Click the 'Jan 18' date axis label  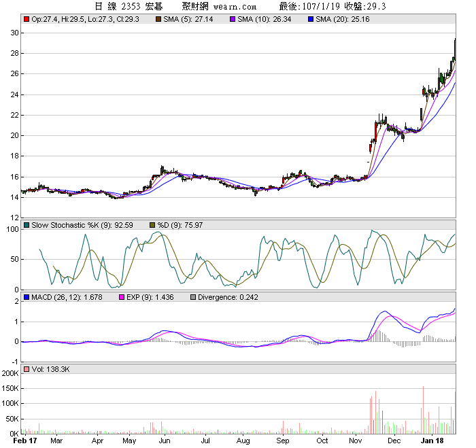pyautogui.click(x=432, y=441)
